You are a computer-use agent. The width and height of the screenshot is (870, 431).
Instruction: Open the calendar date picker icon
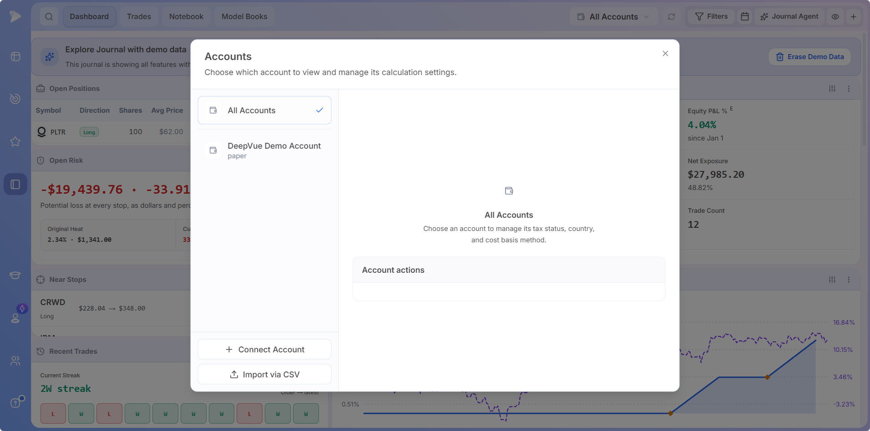point(745,17)
